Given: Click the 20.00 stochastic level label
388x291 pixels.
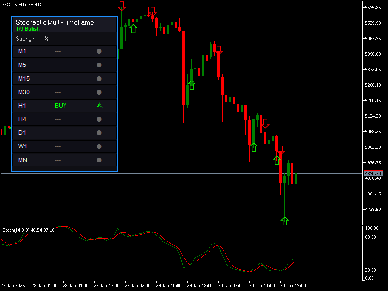Looking at the screenshot, I should (x=371, y=270).
